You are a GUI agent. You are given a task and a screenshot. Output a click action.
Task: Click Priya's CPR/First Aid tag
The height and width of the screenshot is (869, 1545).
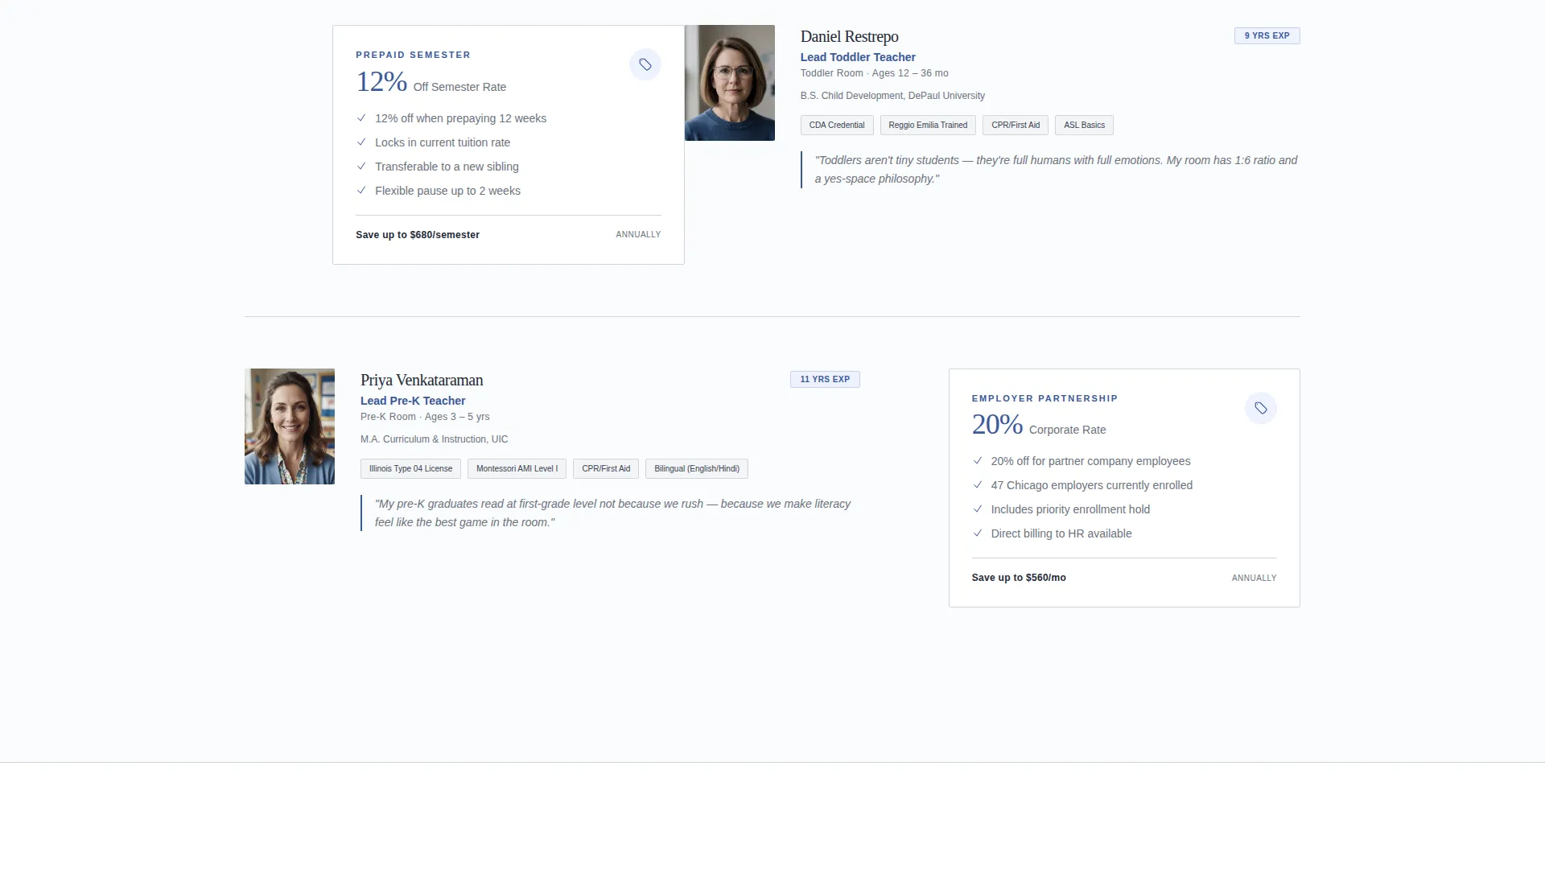pyautogui.click(x=606, y=468)
